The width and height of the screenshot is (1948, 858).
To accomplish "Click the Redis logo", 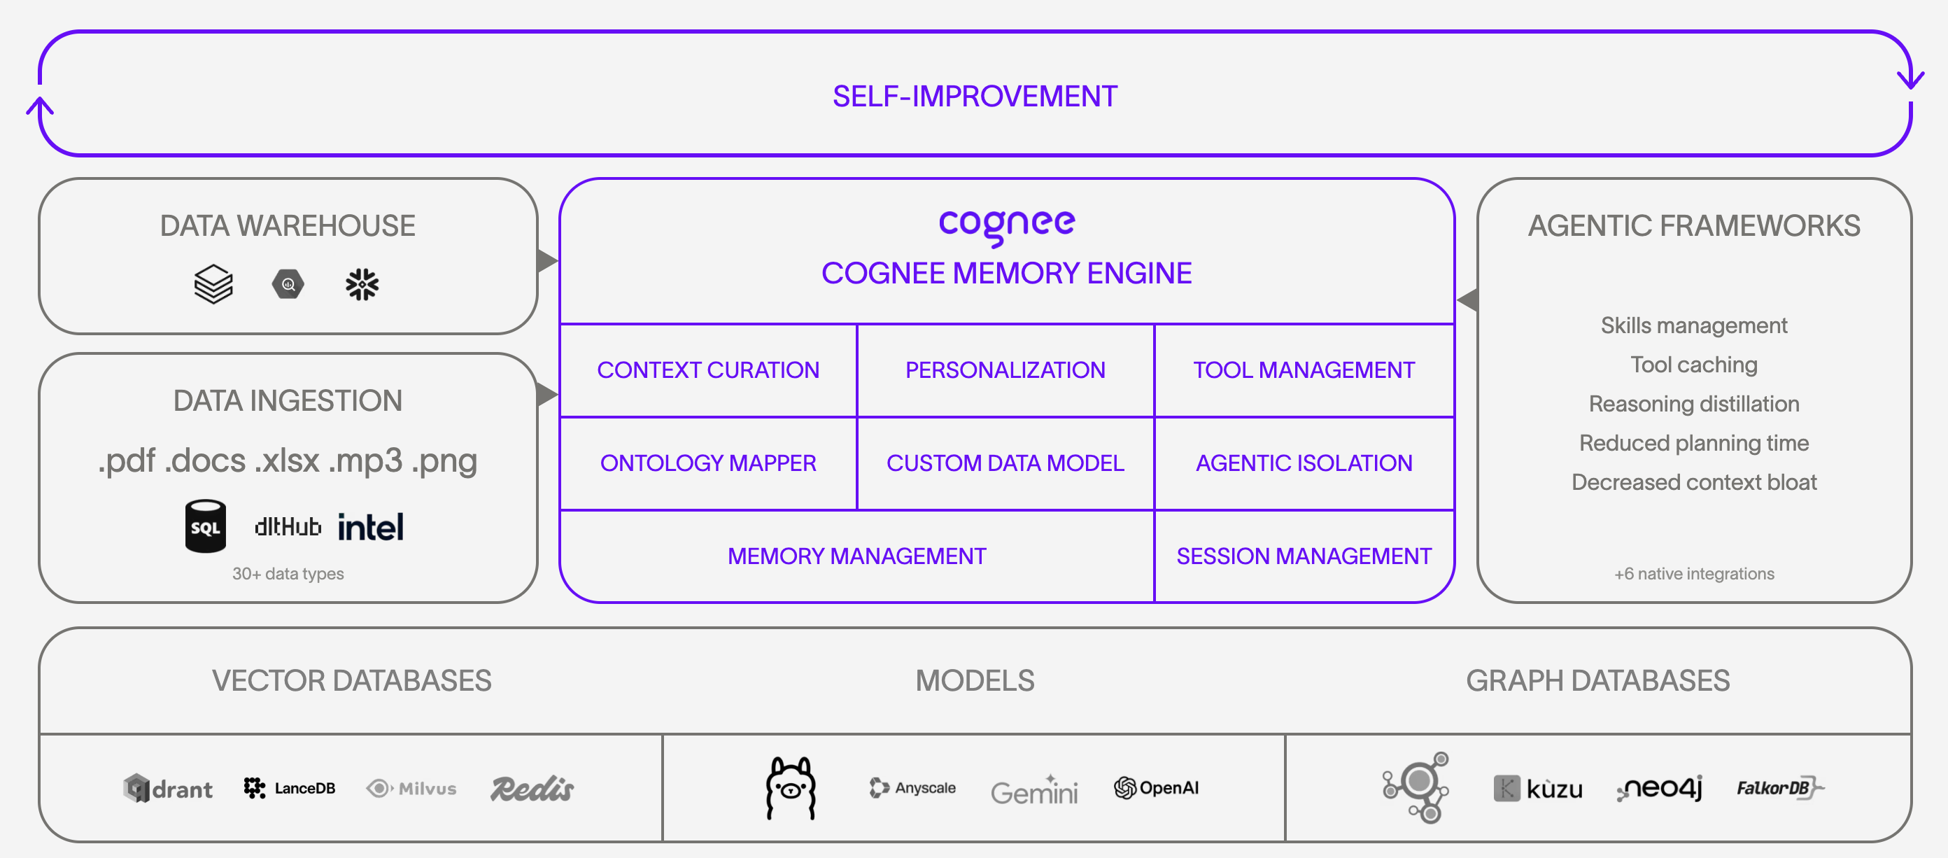I will point(532,789).
